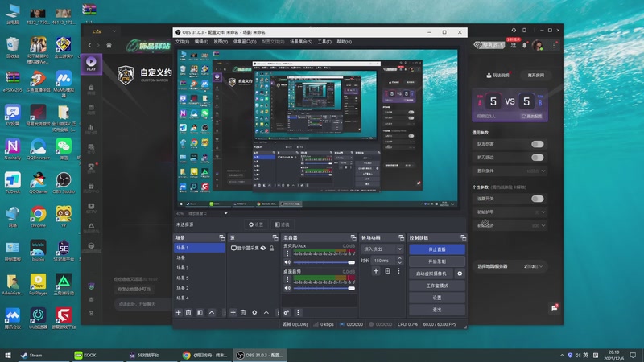Image resolution: width=644 pixels, height=362 pixels.
Task: Open 场景集合(S) menu in OBS
Action: click(x=301, y=42)
